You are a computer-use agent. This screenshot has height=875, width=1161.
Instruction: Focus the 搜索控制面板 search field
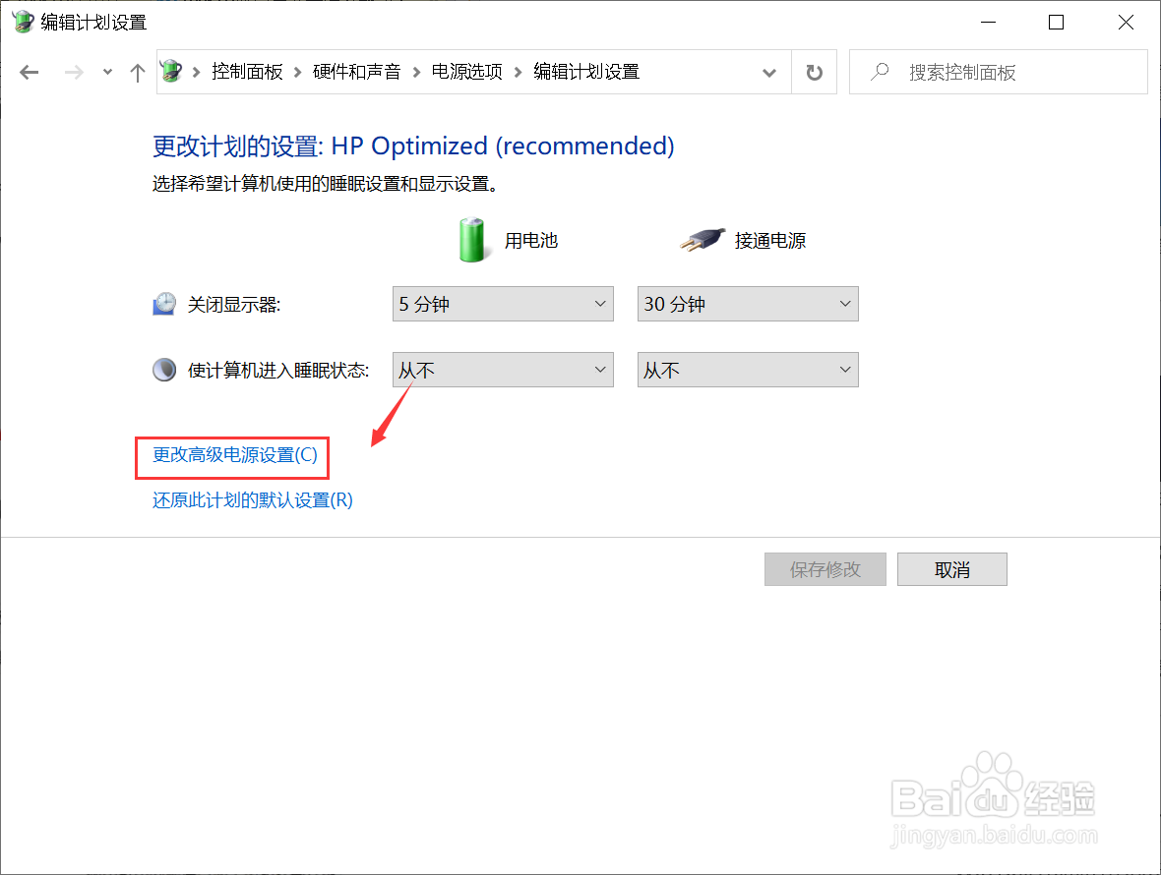coord(998,72)
